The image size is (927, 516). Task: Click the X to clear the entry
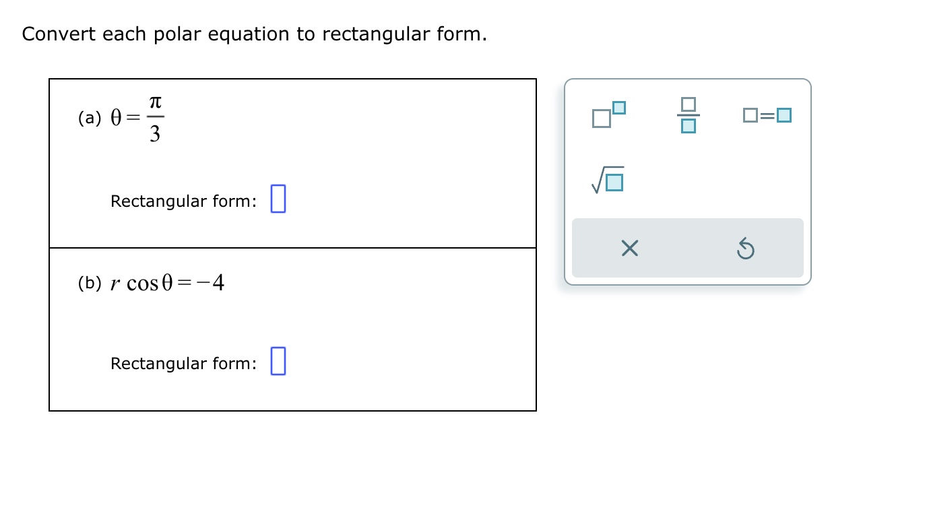(x=629, y=248)
